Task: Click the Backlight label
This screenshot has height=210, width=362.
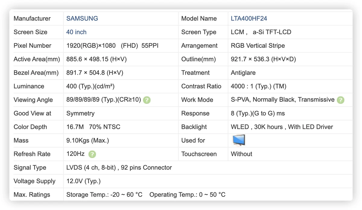Action: pyautogui.click(x=194, y=127)
